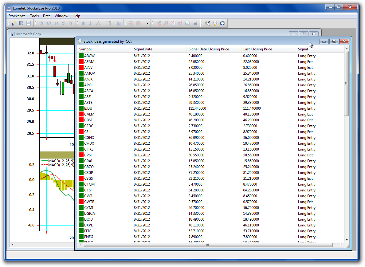Open settings gear icon in toolbar
This screenshot has height=267, width=365.
[x=222, y=23]
